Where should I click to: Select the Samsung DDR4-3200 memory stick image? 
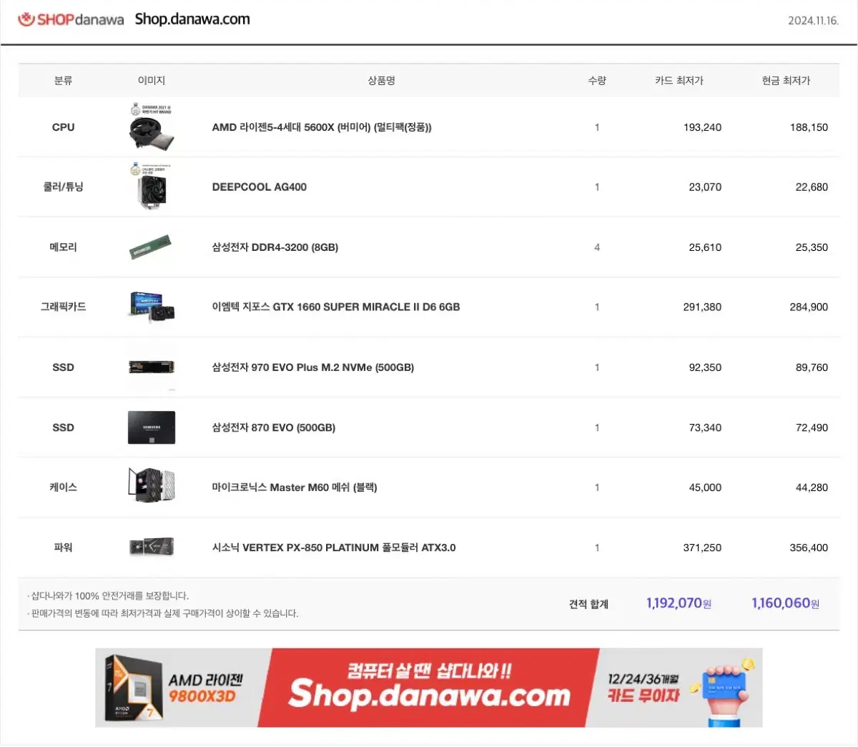pos(152,247)
